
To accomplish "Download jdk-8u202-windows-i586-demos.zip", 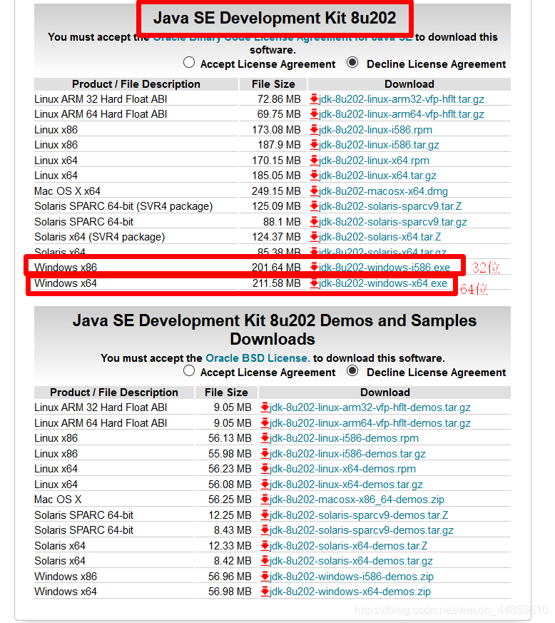I will click(352, 577).
